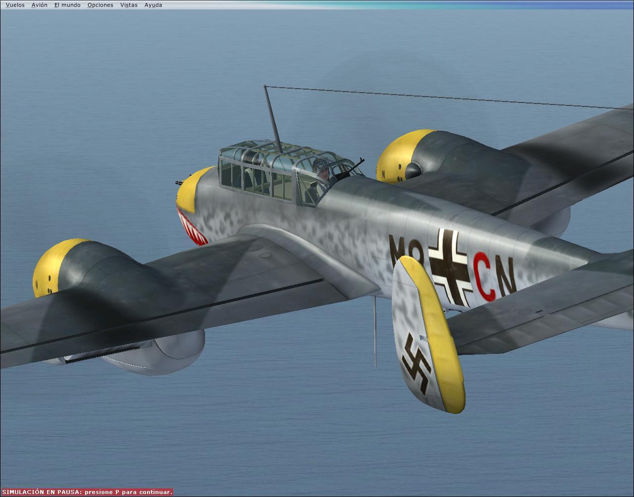Viewport: 634px width, 497px height.
Task: Open the Opciones menu
Action: [x=100, y=5]
